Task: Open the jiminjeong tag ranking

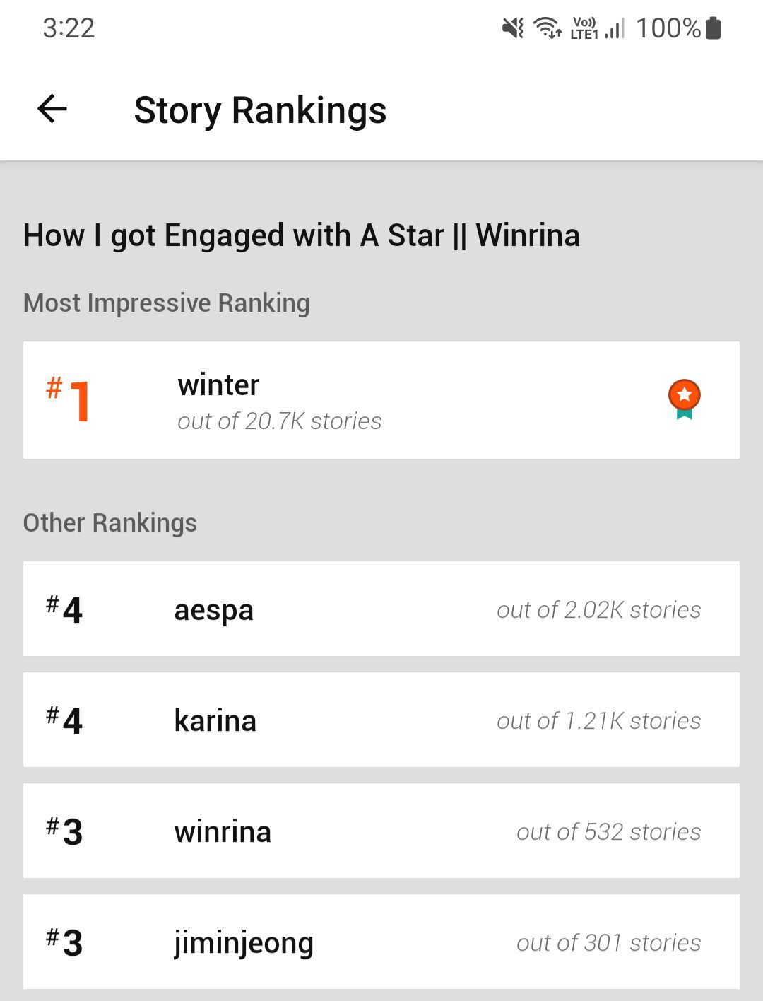Action: (x=381, y=942)
